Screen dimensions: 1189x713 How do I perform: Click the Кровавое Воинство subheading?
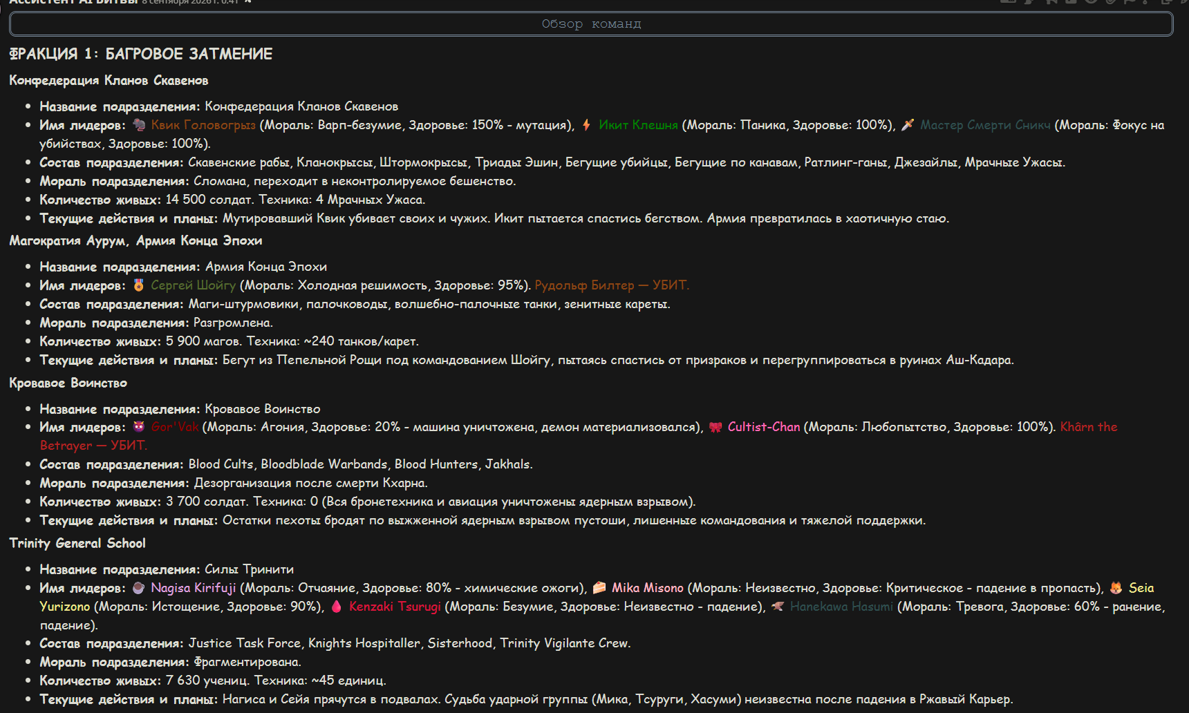coord(68,383)
